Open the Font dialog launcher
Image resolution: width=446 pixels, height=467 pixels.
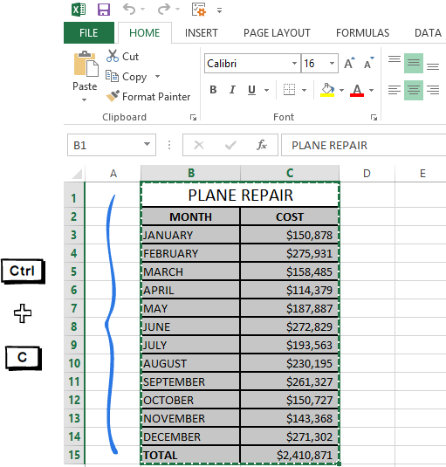(x=374, y=118)
